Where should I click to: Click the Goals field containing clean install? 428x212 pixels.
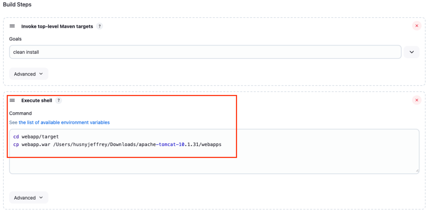point(205,52)
